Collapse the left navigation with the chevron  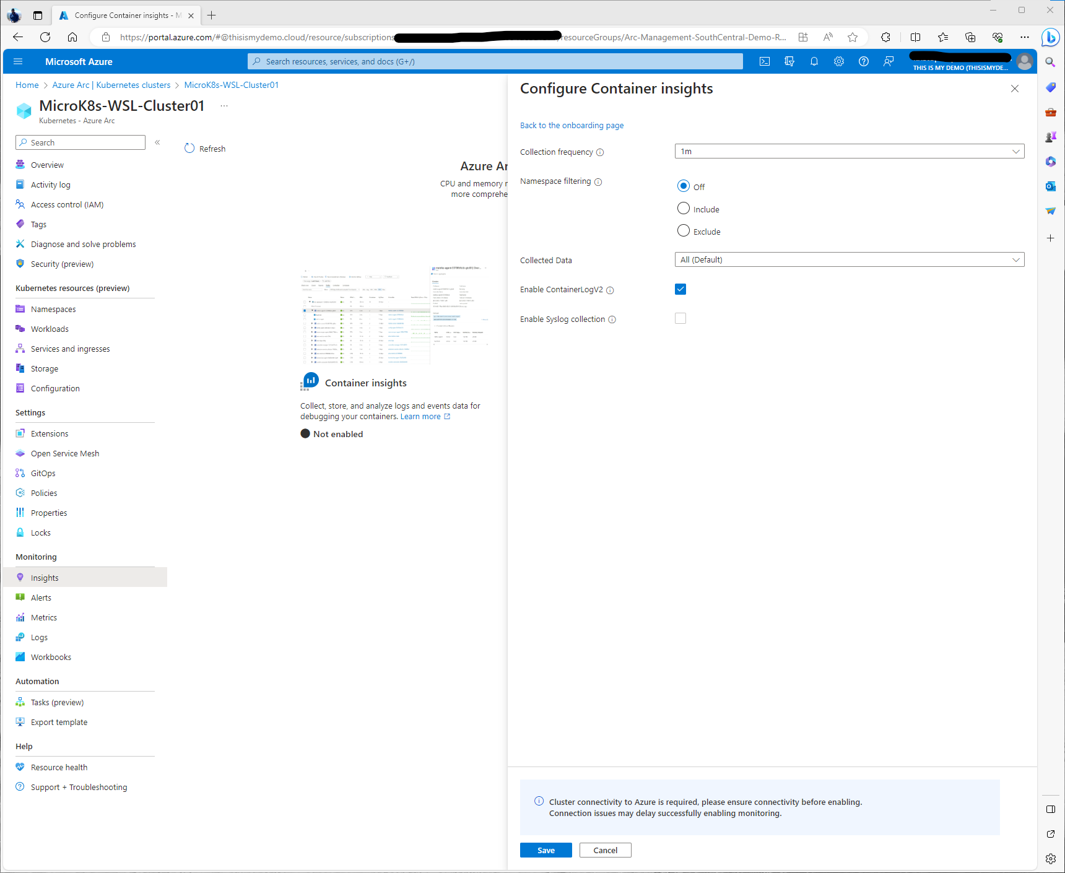pyautogui.click(x=157, y=142)
